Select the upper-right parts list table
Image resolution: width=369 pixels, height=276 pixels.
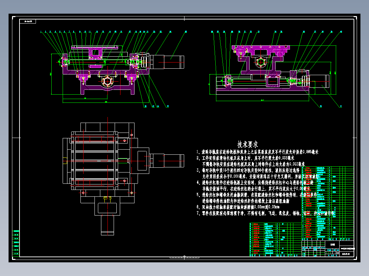pyautogui.click(x=328, y=203)
